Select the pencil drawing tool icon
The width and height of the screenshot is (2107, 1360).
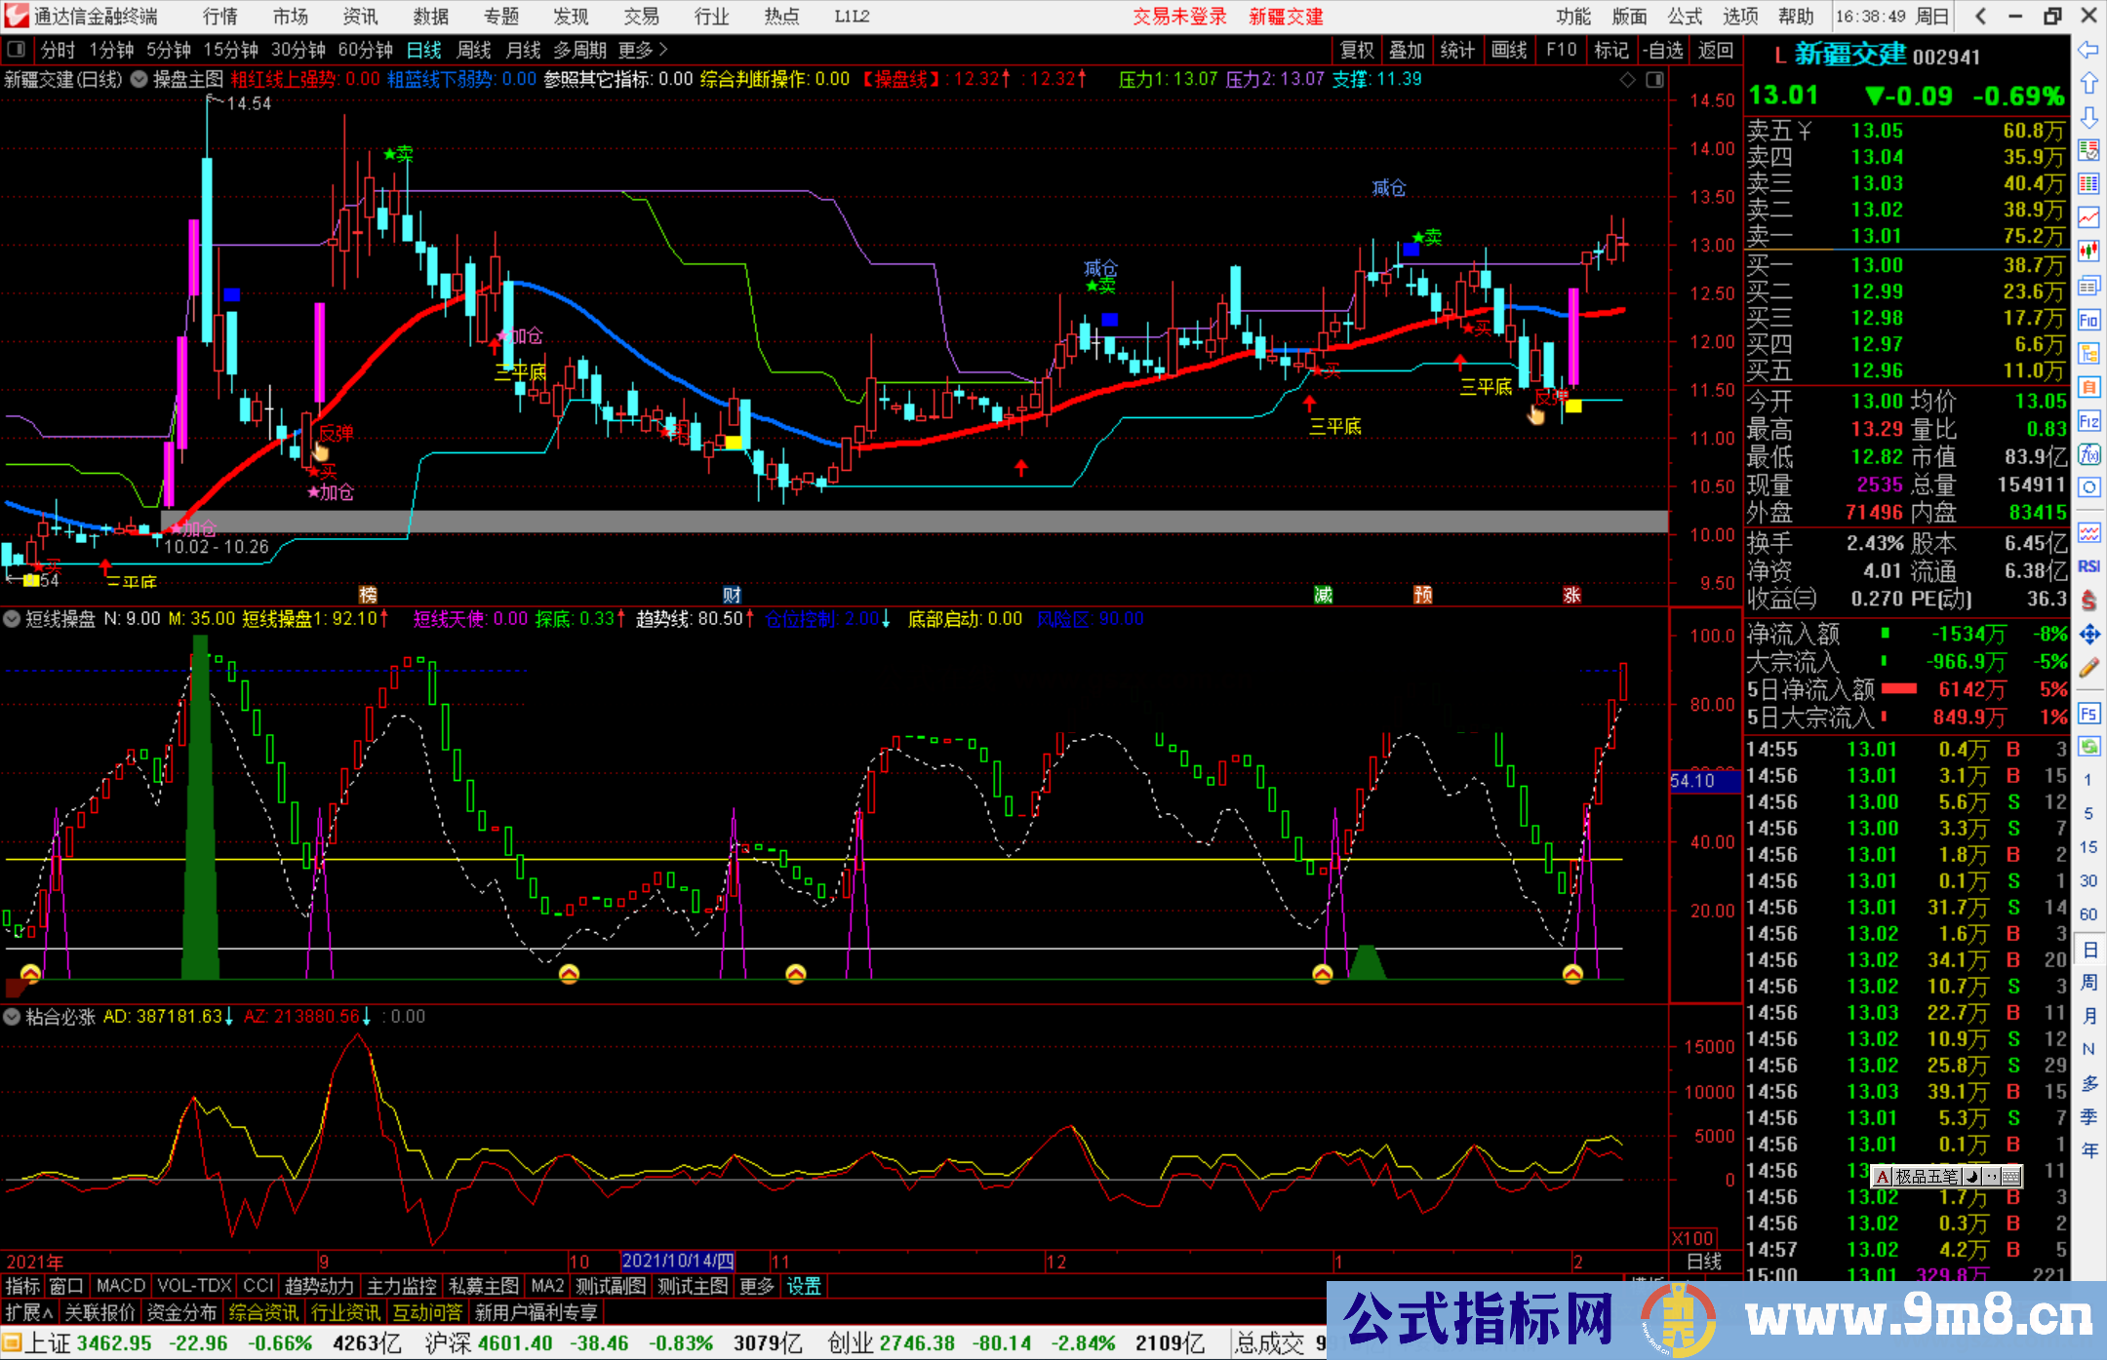[2087, 668]
